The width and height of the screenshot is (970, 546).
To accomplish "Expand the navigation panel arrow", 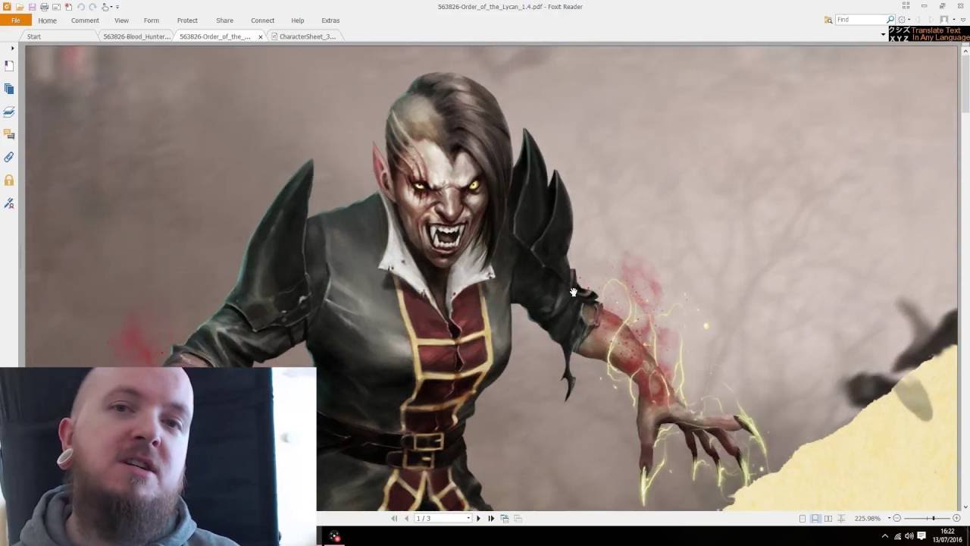I will 12,49.
